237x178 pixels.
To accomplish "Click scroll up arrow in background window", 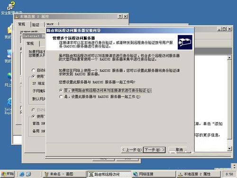I will click(229, 57).
